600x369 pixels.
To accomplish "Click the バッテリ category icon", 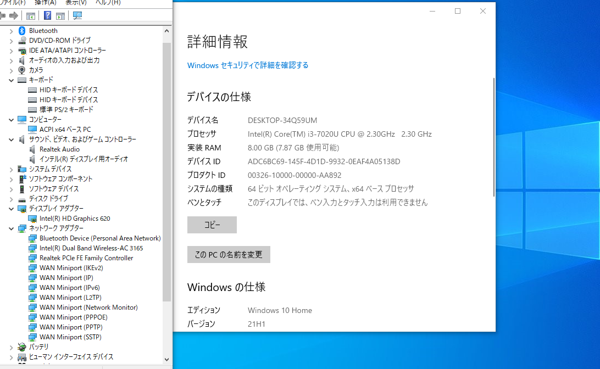I will [22, 347].
